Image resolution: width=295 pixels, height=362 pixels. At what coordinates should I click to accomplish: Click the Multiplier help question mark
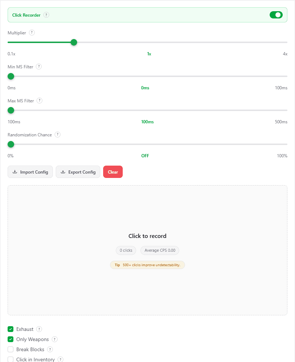(x=31, y=33)
